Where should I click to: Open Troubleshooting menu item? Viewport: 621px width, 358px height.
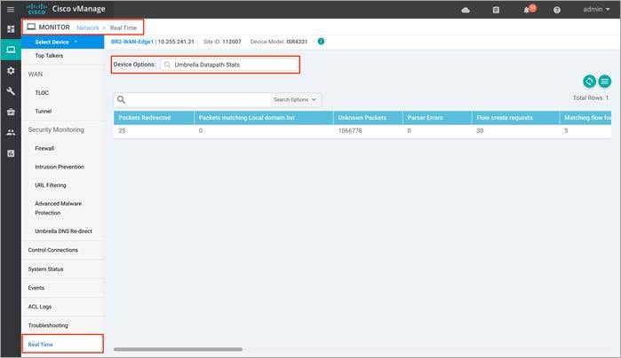coord(48,325)
